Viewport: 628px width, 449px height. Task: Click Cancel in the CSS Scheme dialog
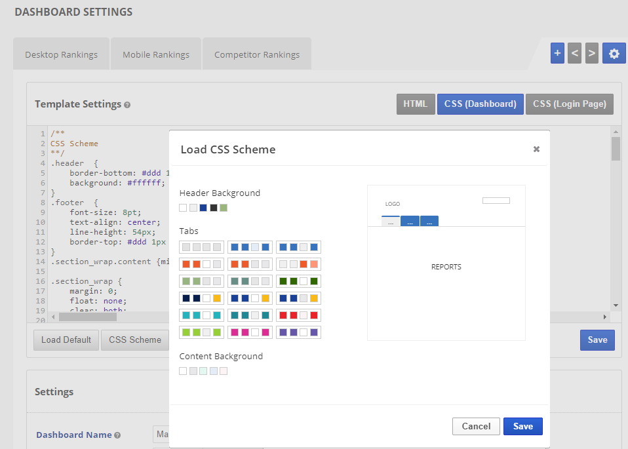point(476,426)
